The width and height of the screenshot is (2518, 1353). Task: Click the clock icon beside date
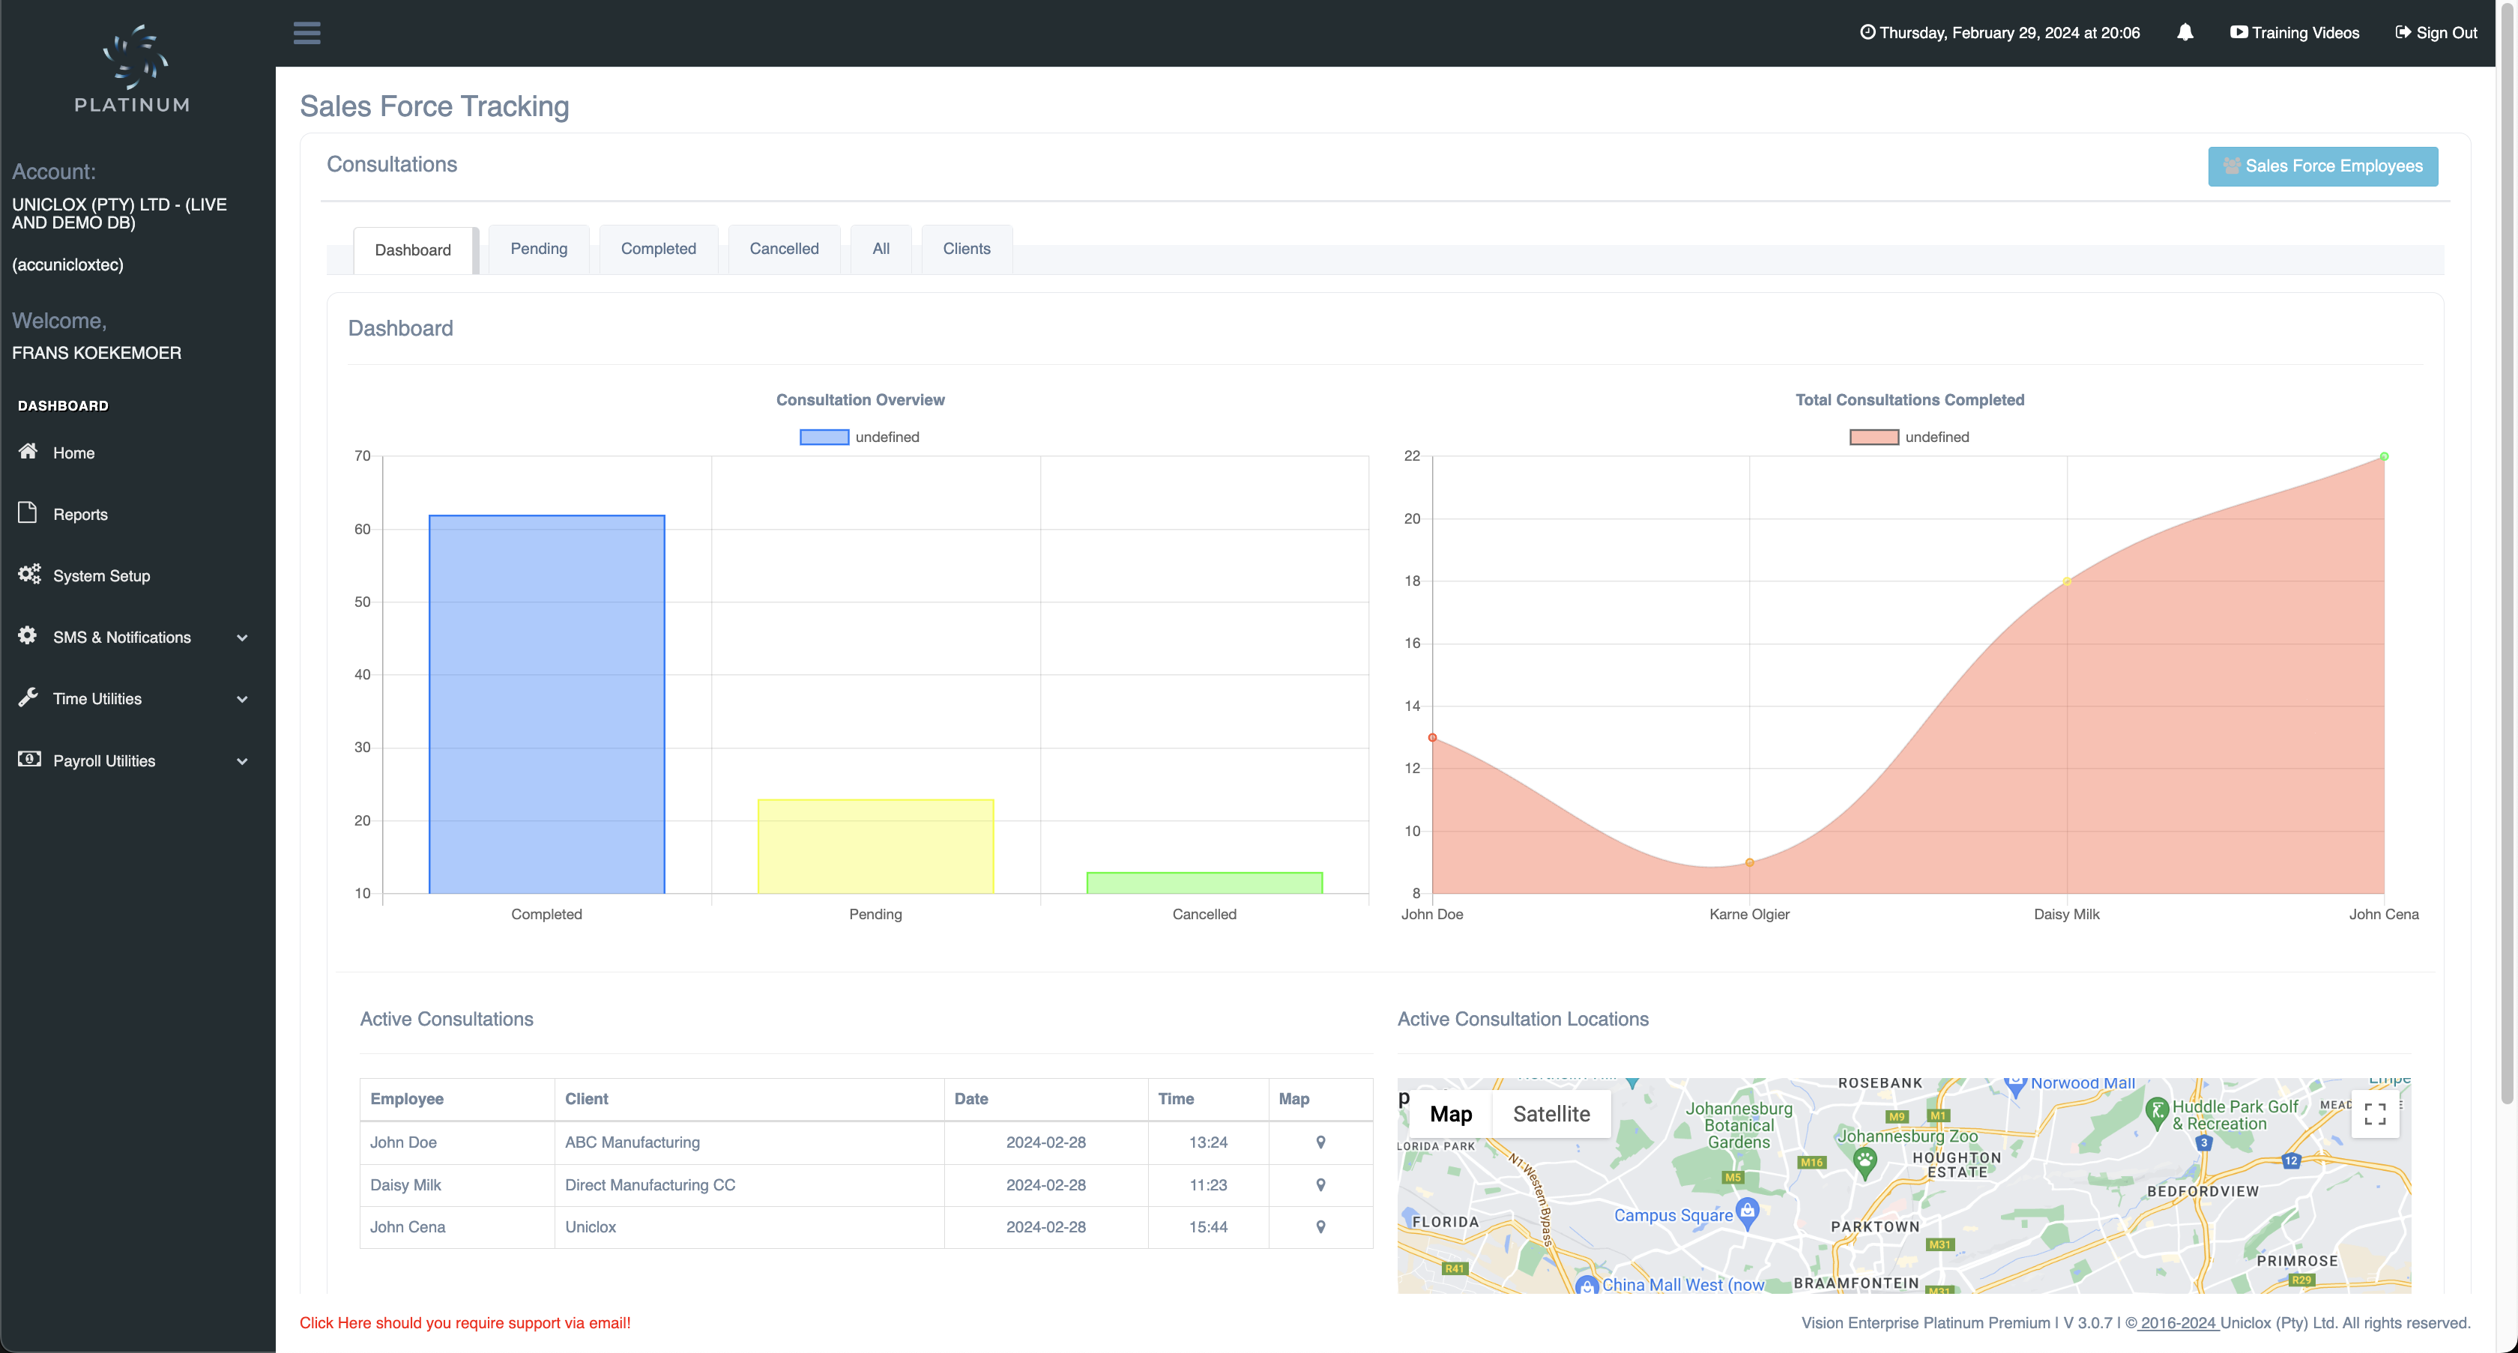pos(1867,32)
